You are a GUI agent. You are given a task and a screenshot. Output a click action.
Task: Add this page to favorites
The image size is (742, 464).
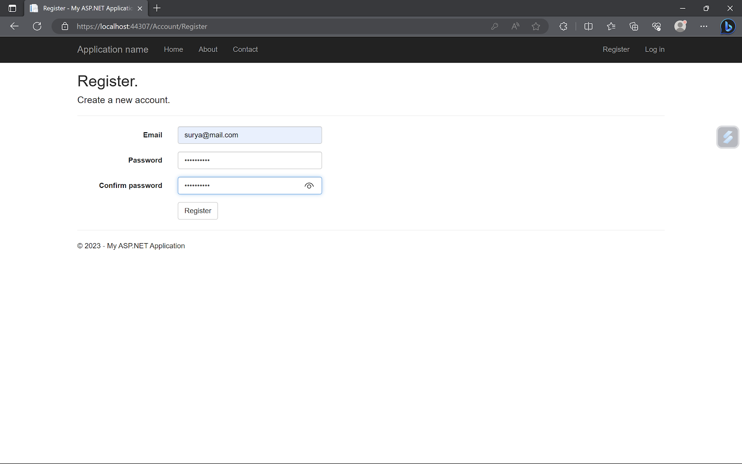pos(536,26)
